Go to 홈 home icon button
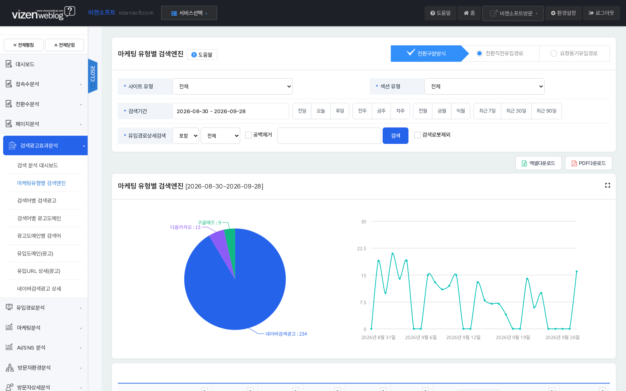The height and width of the screenshot is (391, 626). pyautogui.click(x=469, y=13)
